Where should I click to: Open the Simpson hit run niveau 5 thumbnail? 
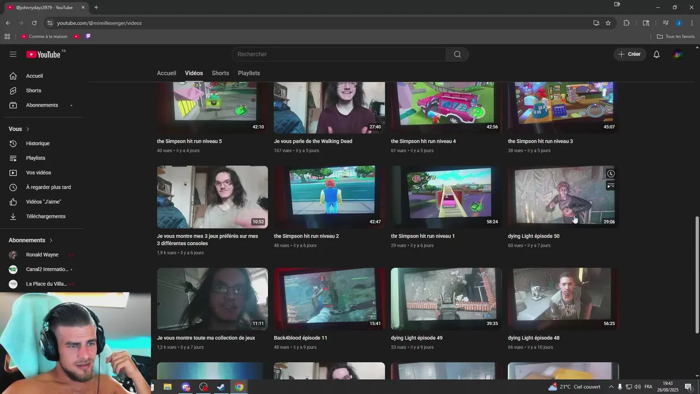212,107
